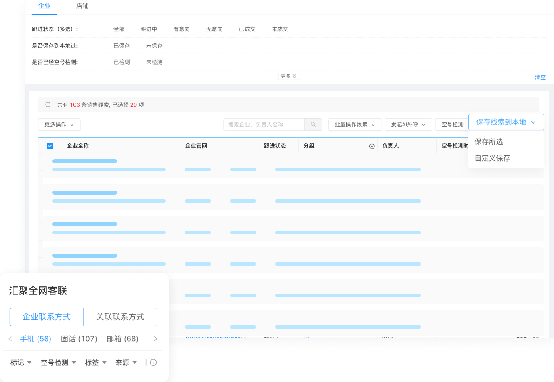
Task: Click the 搜索企业、负责人名称 search field
Action: coord(264,125)
